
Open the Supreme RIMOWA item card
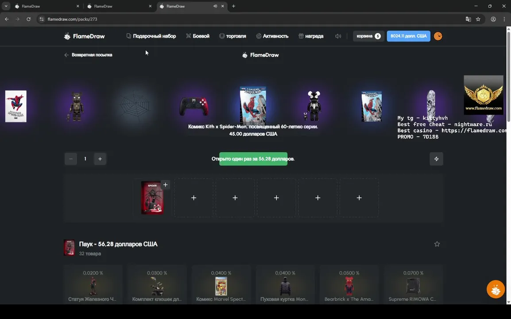point(413,285)
